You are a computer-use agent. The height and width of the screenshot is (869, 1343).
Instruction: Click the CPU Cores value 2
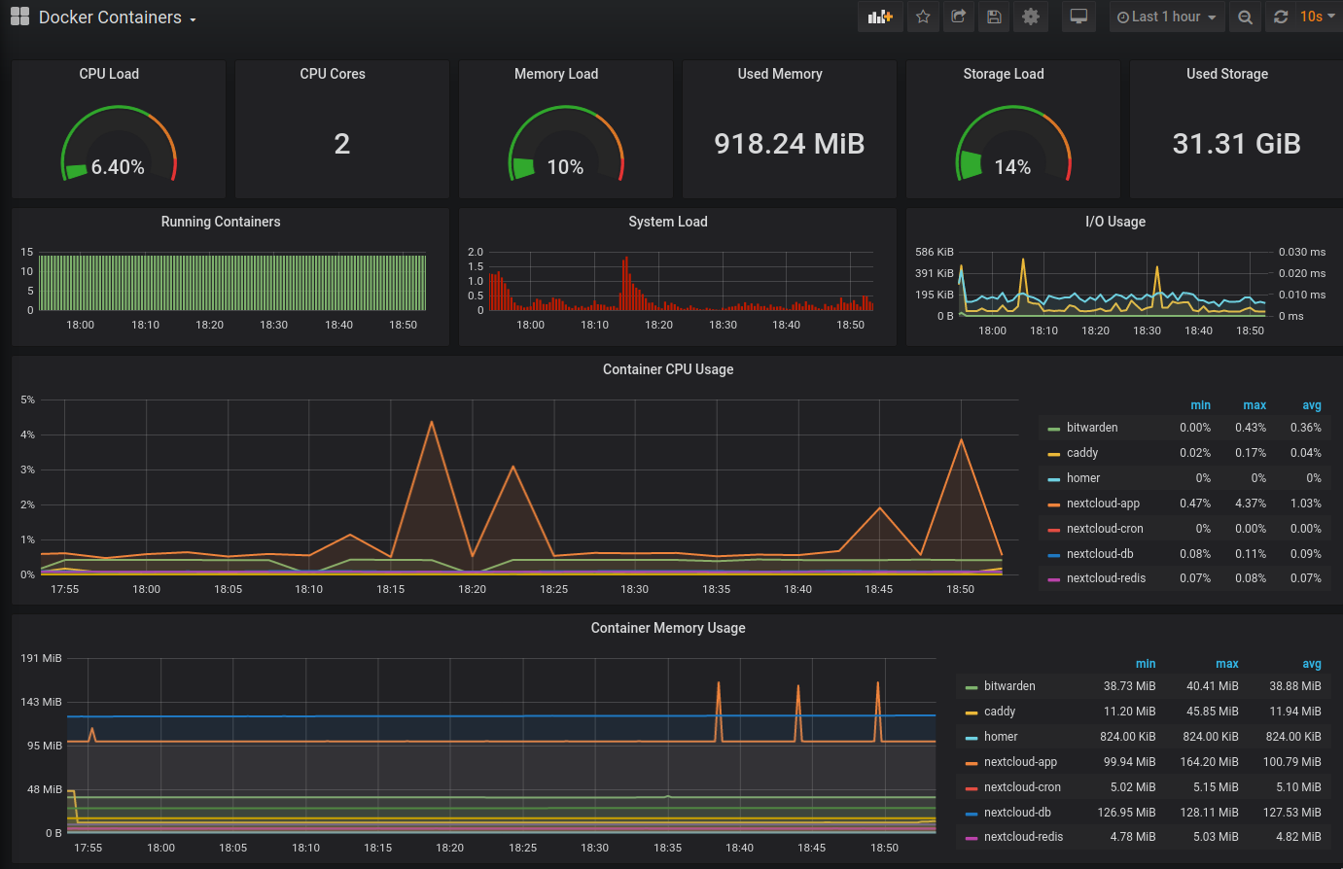tap(342, 144)
